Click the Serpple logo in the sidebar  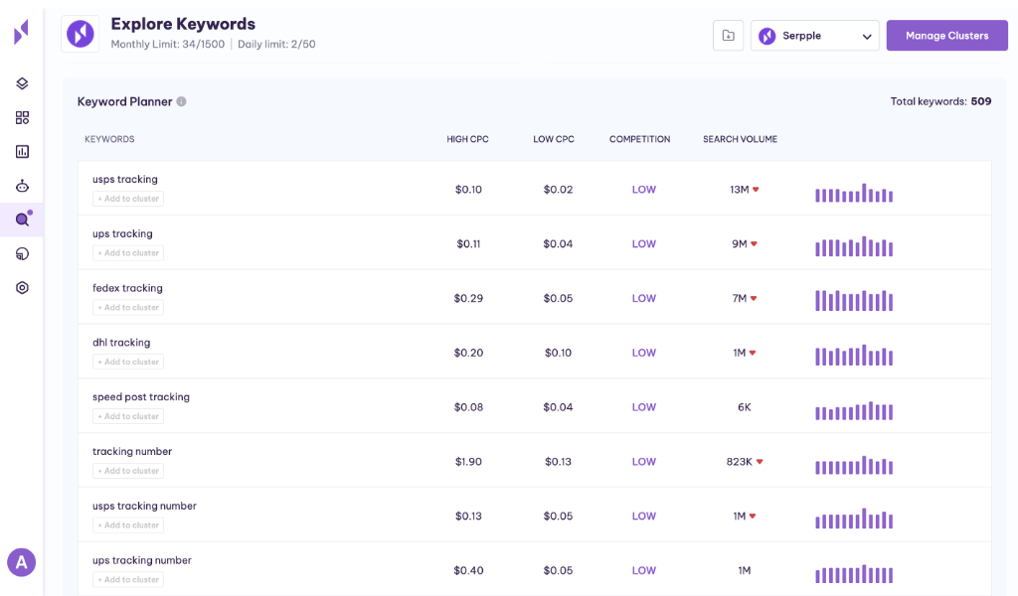[x=22, y=32]
